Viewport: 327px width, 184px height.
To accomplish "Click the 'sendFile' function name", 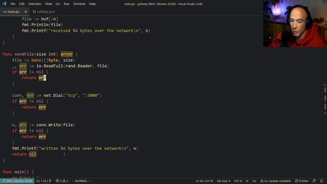I will coord(24,54).
